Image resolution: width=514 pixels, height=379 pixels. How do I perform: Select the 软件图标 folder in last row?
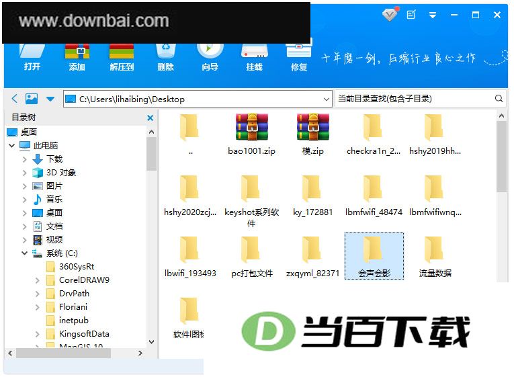[x=189, y=318]
